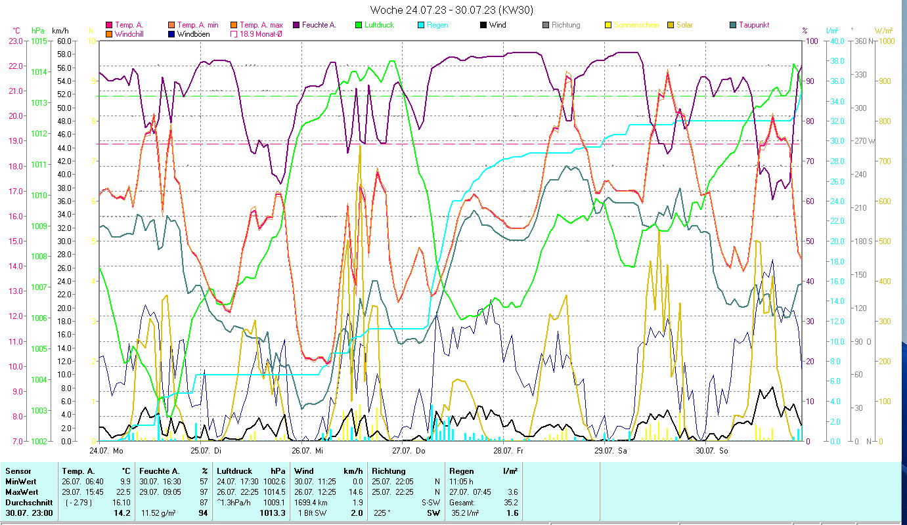Click the gray Richtung legend square
Image resolution: width=907 pixels, height=525 pixels.
pos(546,26)
